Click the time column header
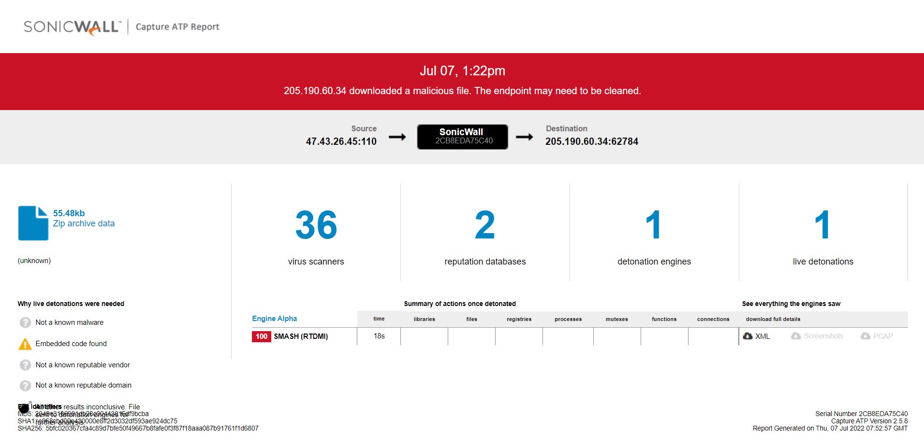924x446 pixels. pos(379,319)
